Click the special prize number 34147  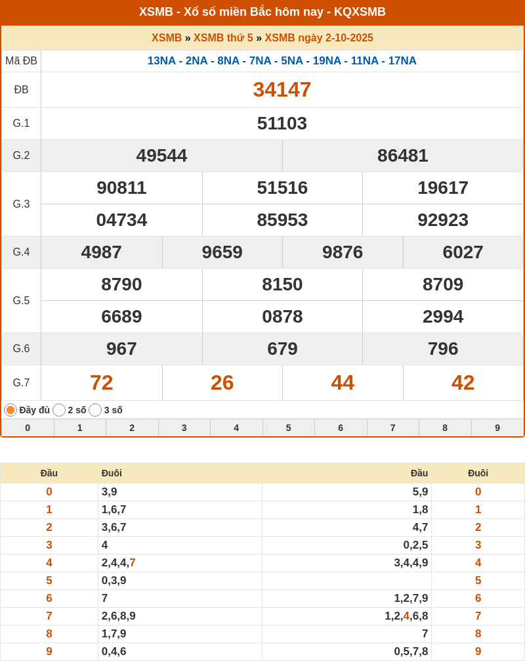click(x=282, y=89)
